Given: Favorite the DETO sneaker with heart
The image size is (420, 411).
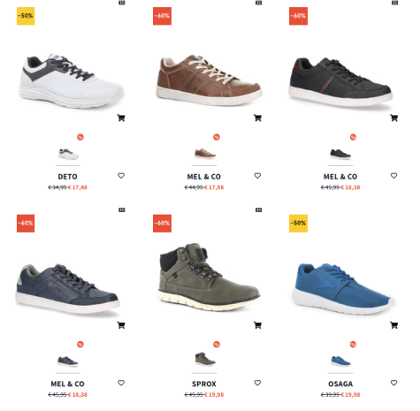Looking at the screenshot, I should click(x=121, y=176).
